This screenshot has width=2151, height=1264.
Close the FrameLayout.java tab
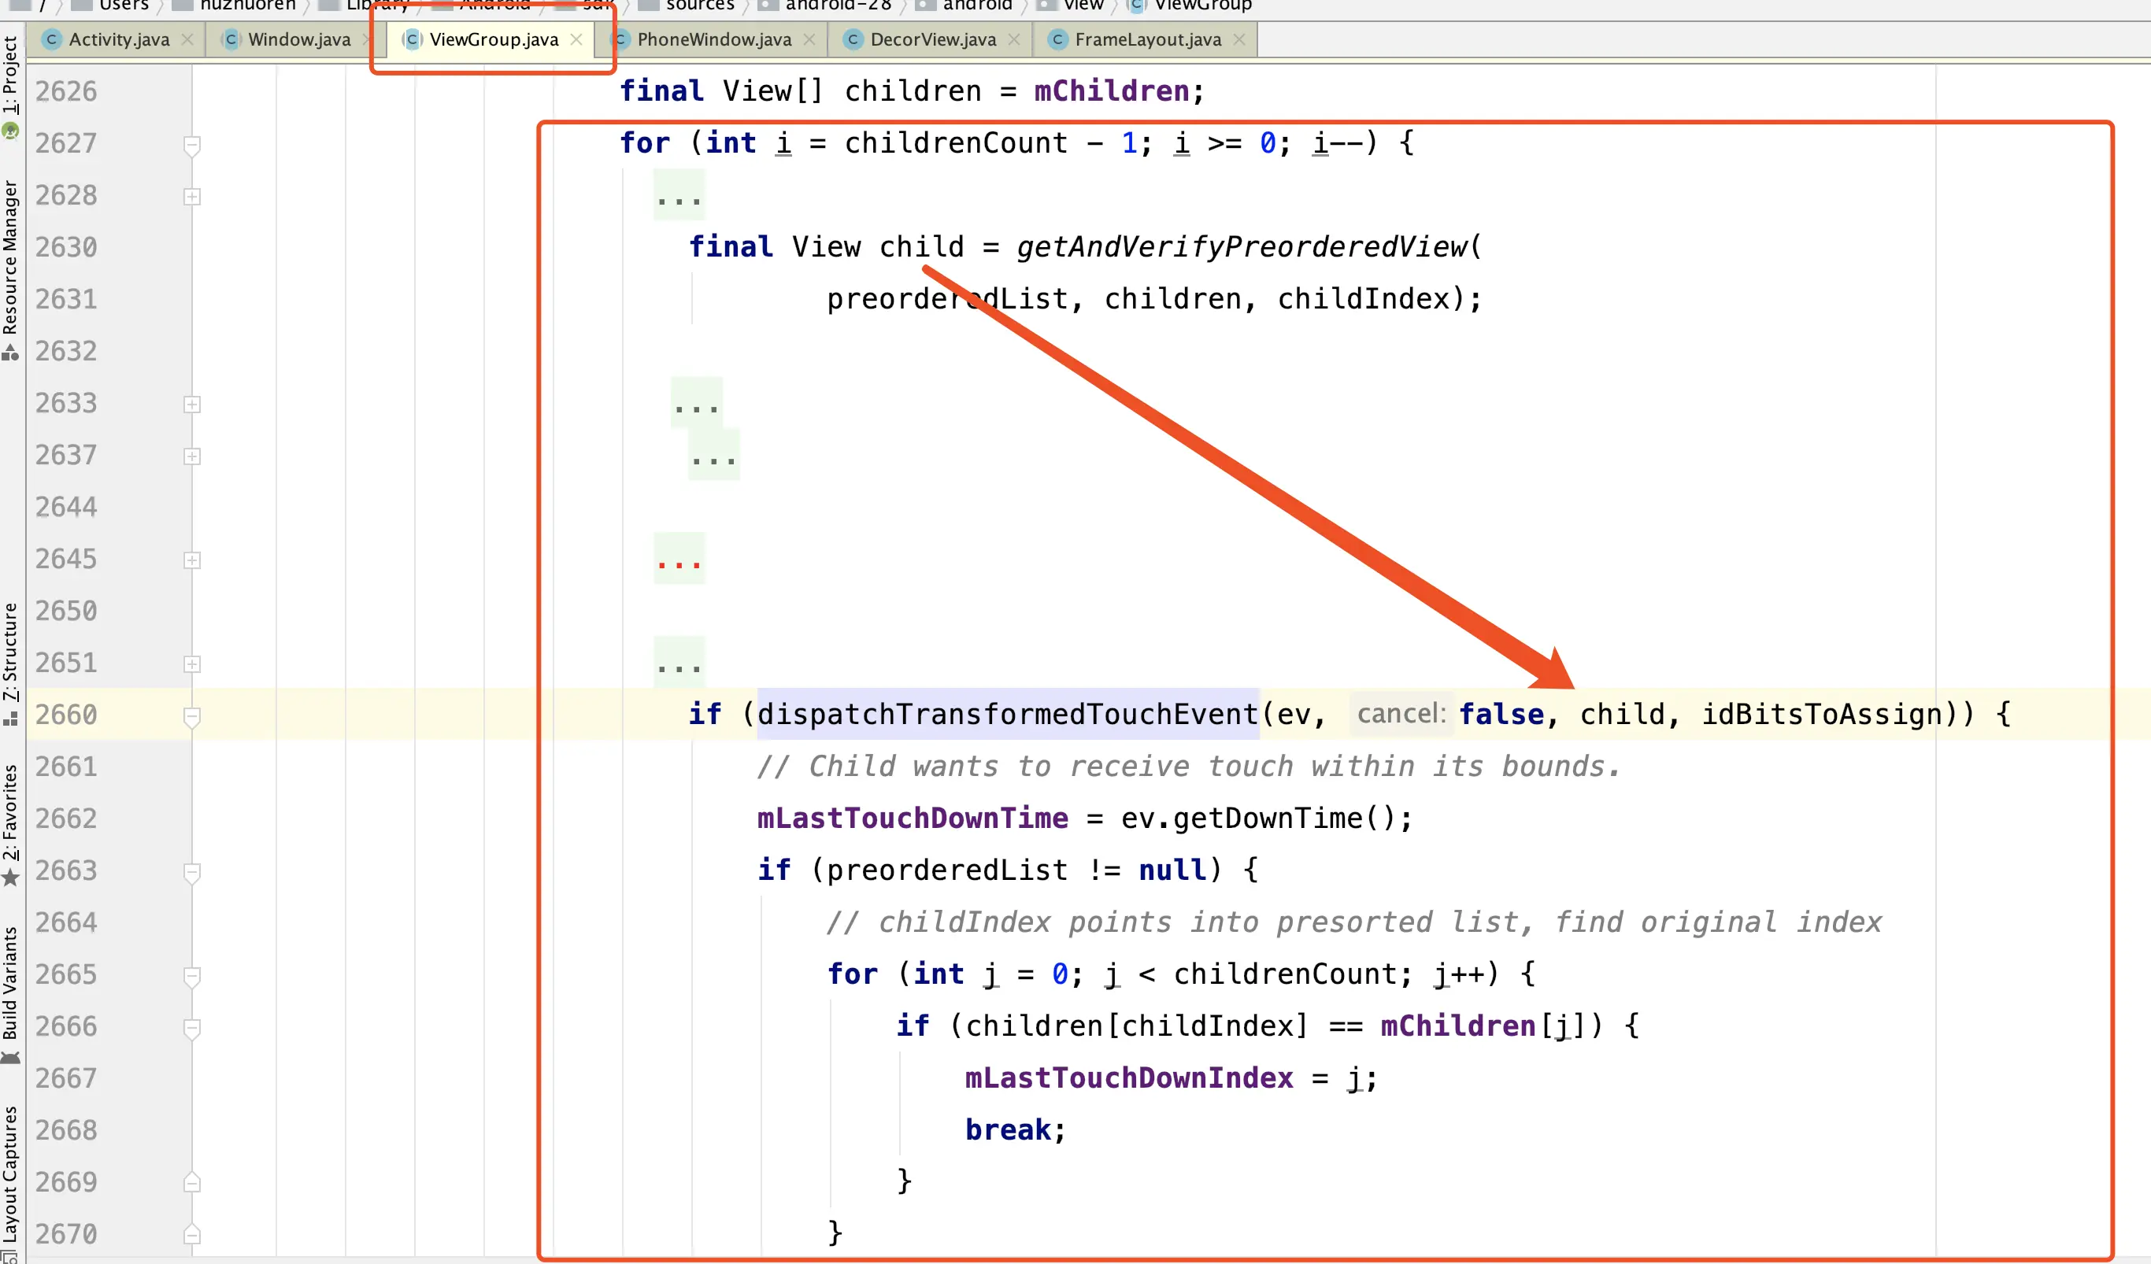[x=1239, y=39]
